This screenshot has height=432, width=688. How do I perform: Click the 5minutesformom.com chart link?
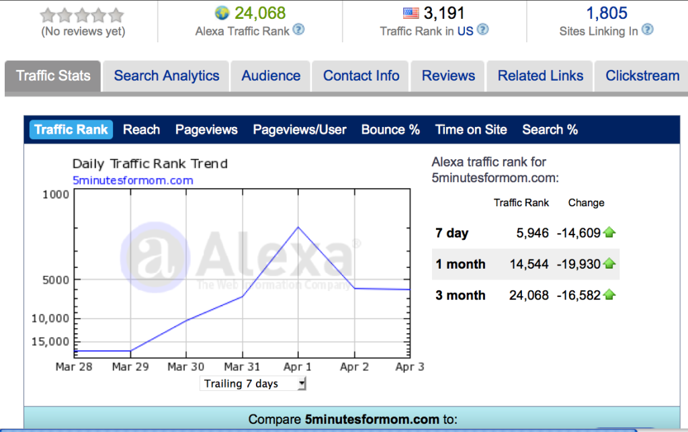132,180
